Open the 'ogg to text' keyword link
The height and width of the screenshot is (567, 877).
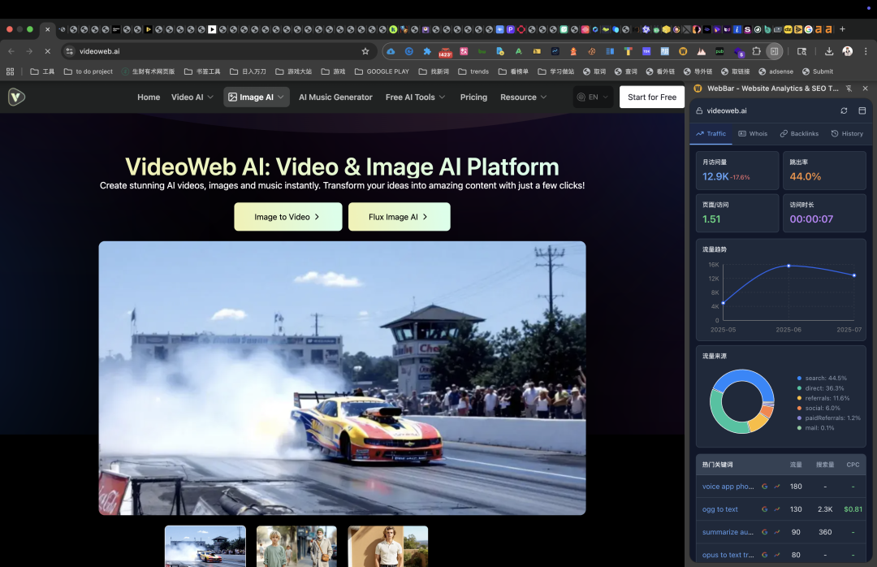719,509
